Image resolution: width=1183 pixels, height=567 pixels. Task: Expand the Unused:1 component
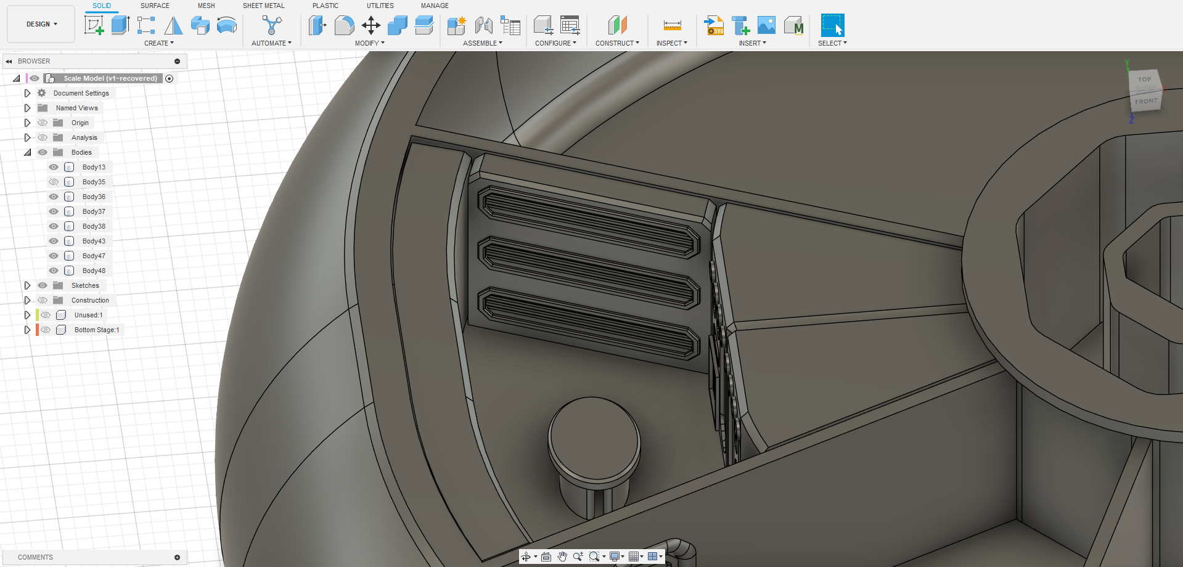pyautogui.click(x=27, y=315)
